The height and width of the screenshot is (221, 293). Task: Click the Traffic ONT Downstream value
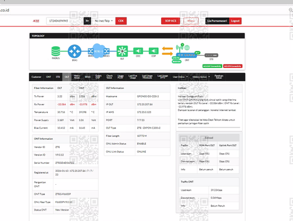[216, 198]
